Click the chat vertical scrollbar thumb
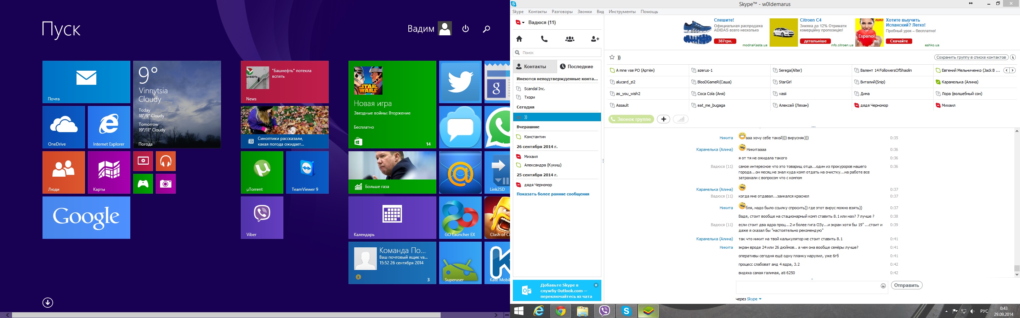Image resolution: width=1020 pixels, height=318 pixels. [x=1016, y=269]
